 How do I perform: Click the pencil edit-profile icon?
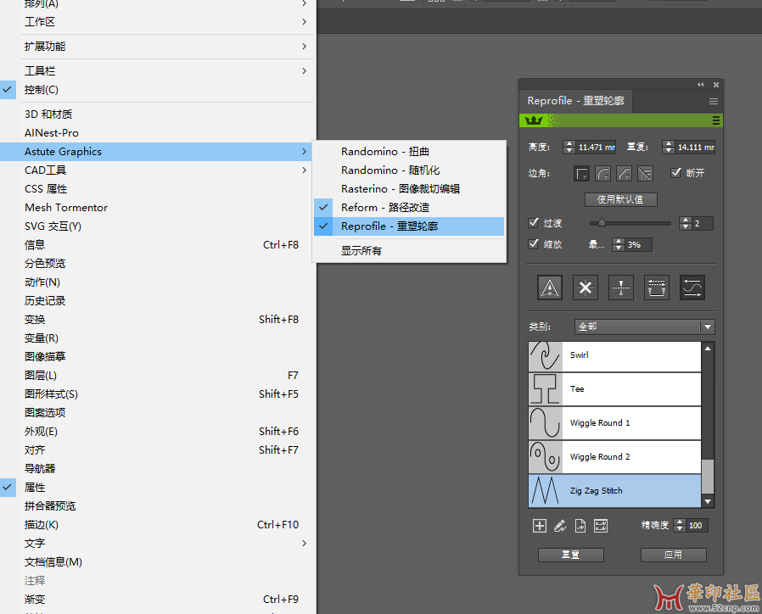click(560, 526)
